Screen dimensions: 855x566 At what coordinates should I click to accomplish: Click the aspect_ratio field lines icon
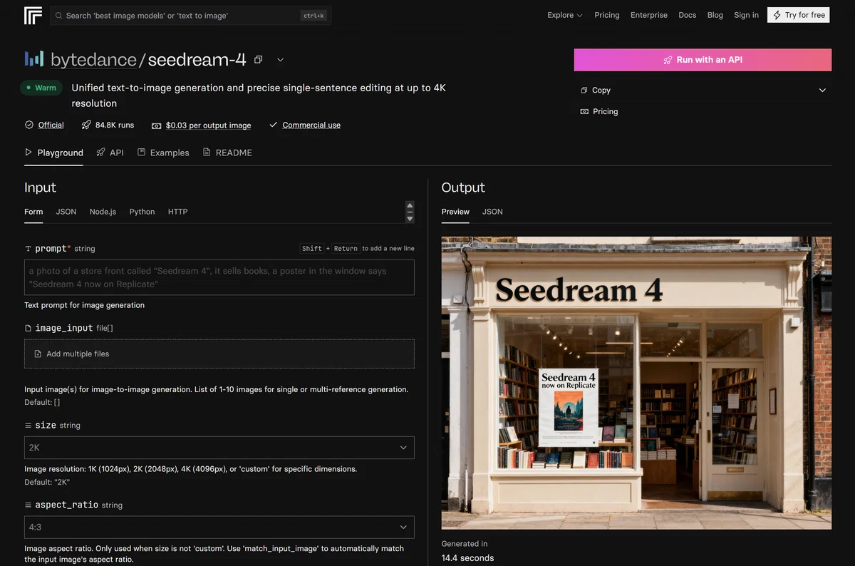click(x=28, y=505)
